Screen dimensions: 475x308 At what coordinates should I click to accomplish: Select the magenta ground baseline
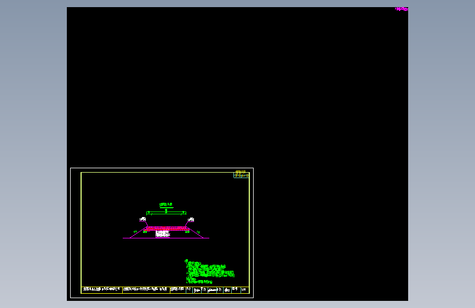click(x=166, y=238)
